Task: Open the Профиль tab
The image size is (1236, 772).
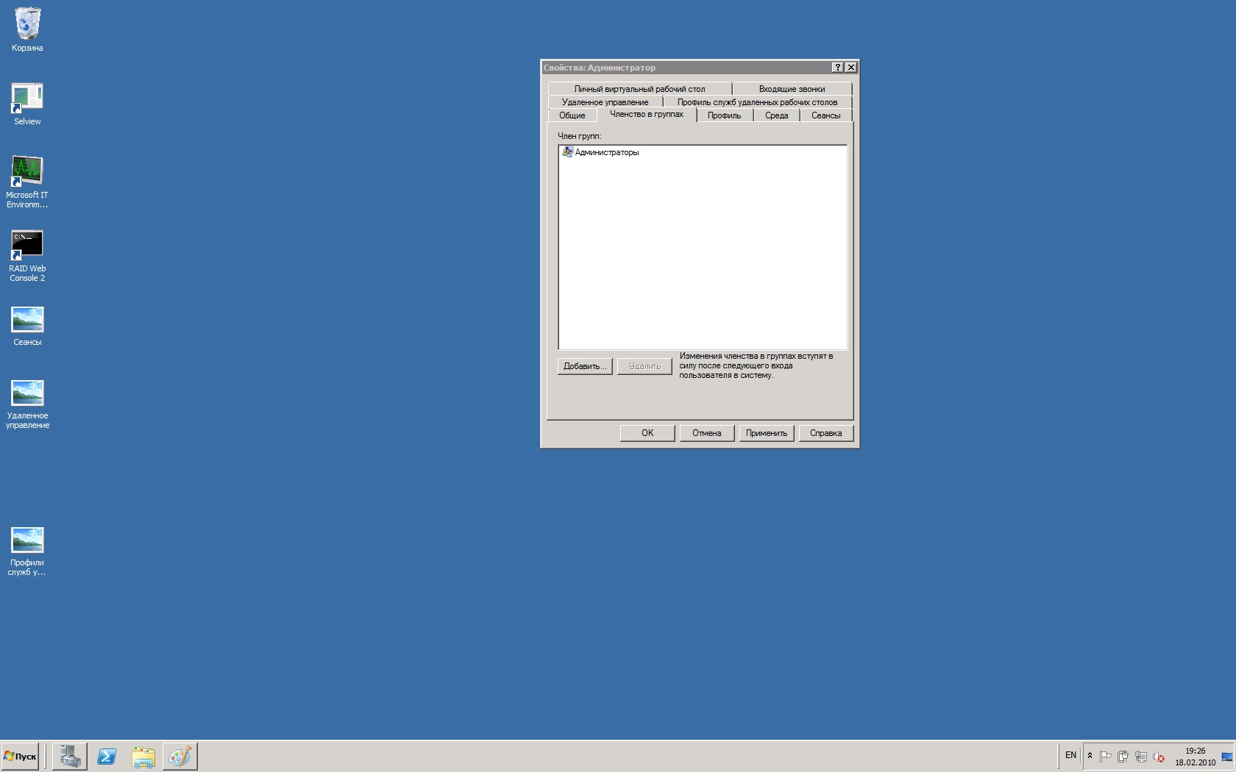Action: tap(725, 115)
